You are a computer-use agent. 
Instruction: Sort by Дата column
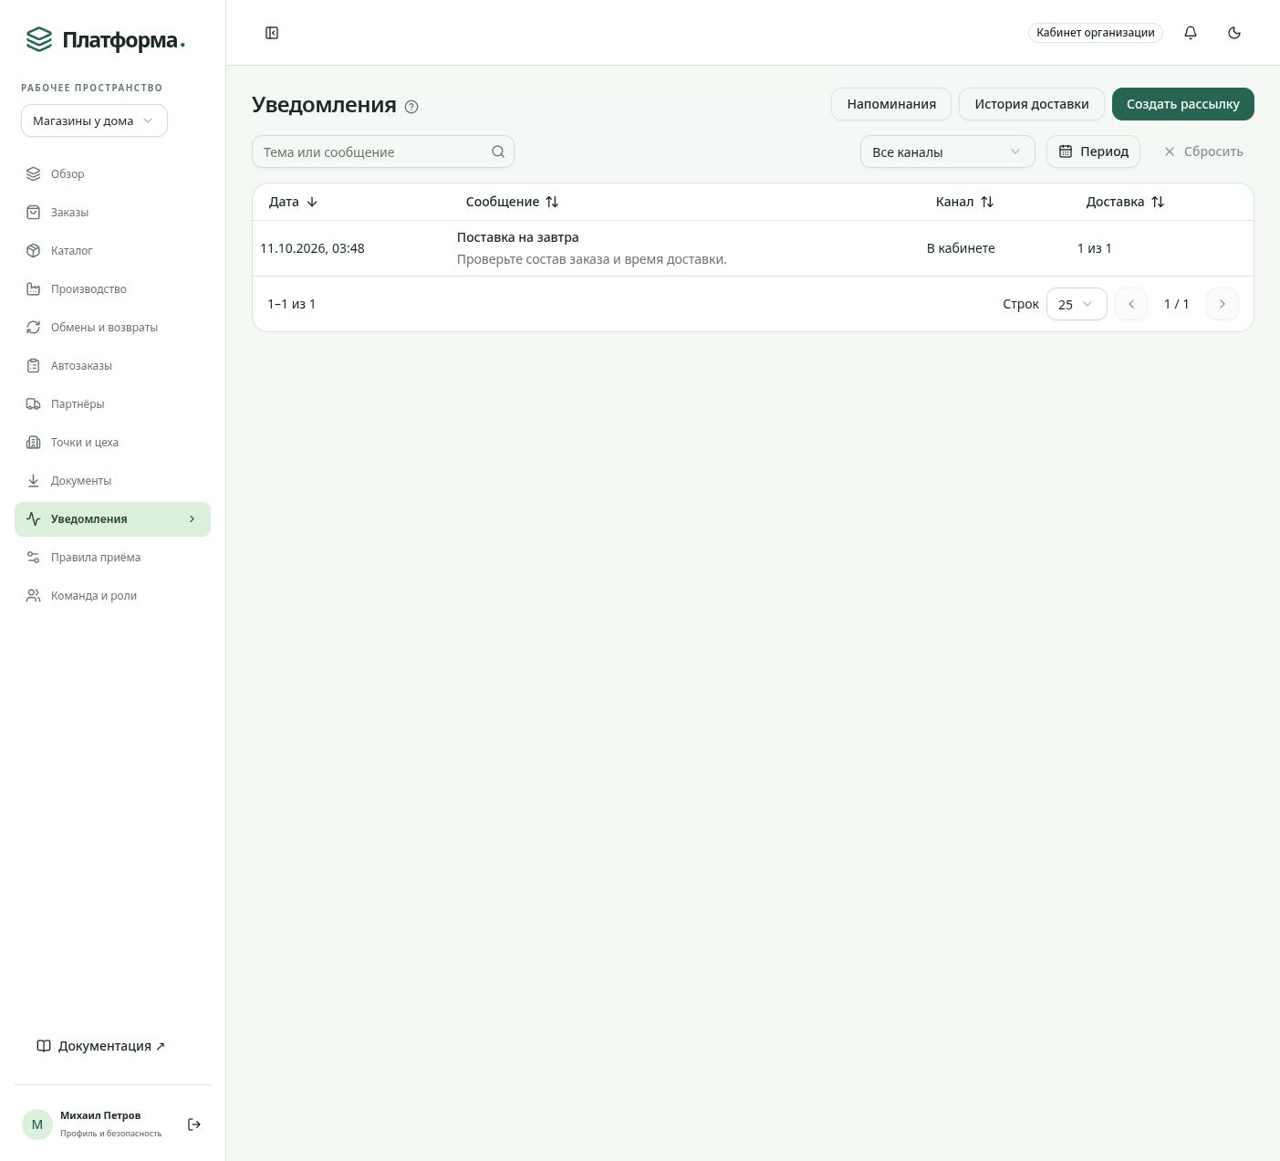tap(293, 202)
